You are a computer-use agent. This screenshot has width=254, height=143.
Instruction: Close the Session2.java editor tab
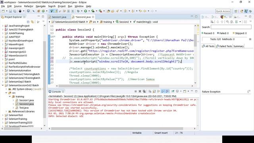pyautogui.click(x=93, y=17)
